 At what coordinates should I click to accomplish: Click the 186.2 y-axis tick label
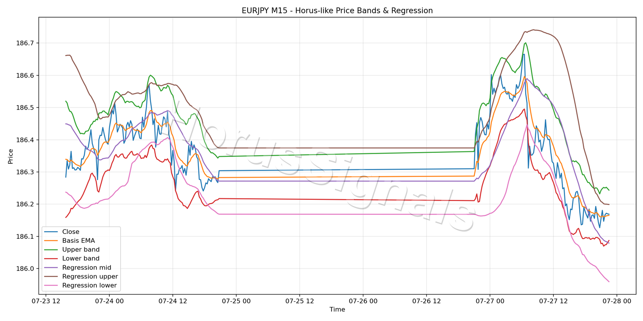(x=25, y=204)
